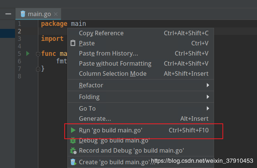Image resolution: width=257 pixels, height=168 pixels.
Task: Click the 'package' keyword on line 1
Action: coord(54,24)
